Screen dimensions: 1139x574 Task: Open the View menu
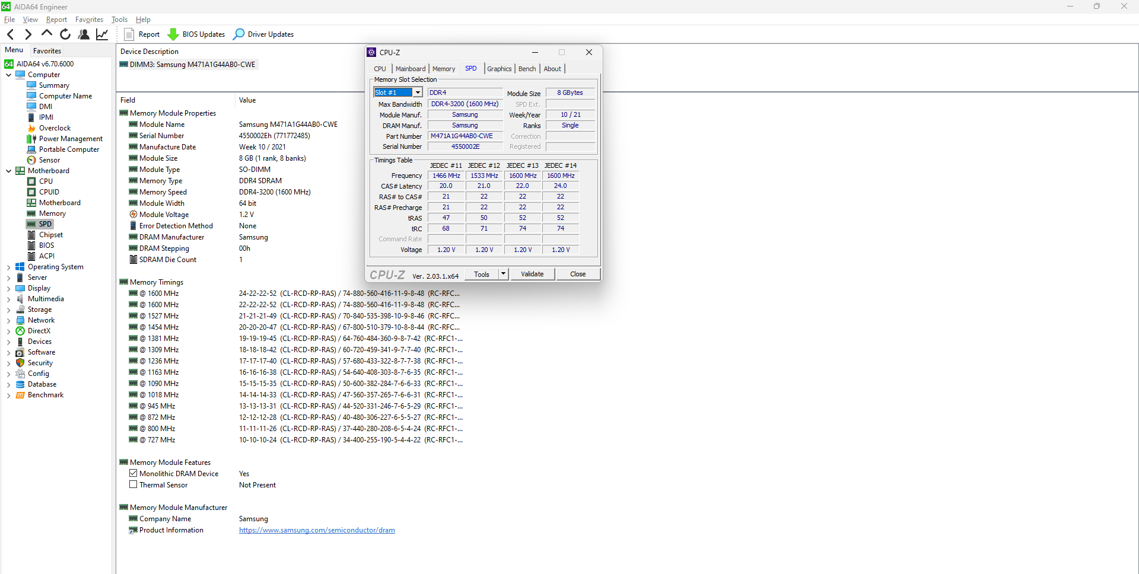click(x=30, y=20)
